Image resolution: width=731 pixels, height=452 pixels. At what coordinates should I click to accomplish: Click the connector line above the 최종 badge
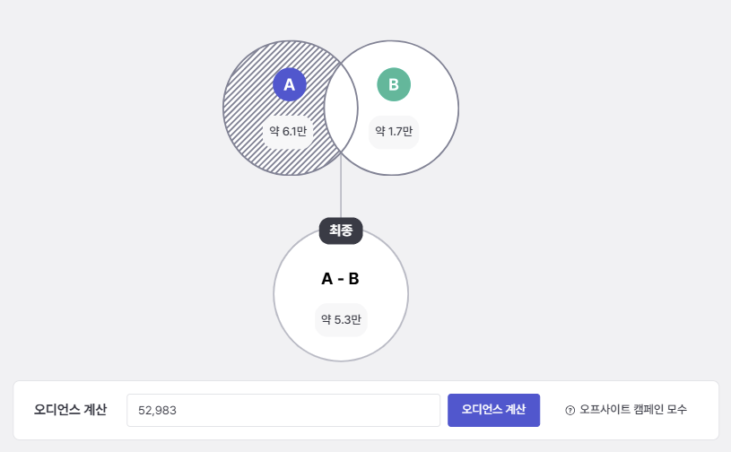coord(341,193)
